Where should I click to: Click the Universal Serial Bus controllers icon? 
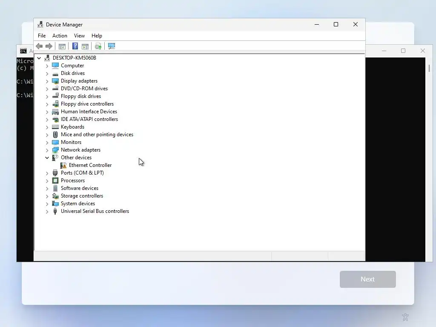(x=55, y=211)
